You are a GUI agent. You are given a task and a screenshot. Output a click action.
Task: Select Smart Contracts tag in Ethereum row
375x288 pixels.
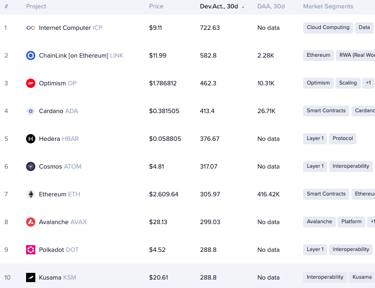[326, 194]
